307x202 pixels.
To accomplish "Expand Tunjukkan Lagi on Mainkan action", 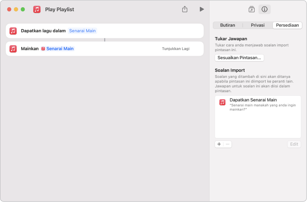I will pos(175,49).
